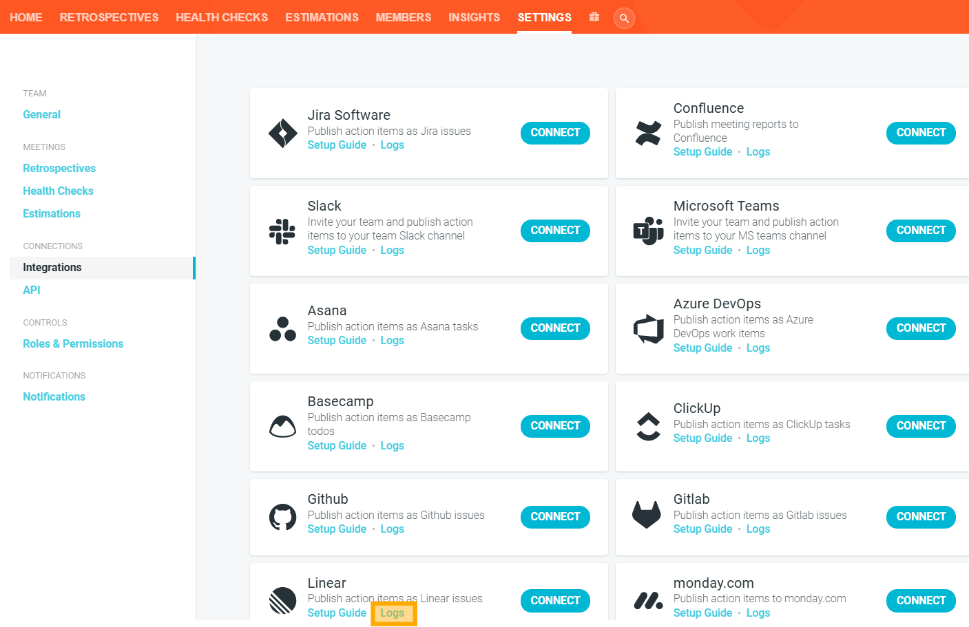This screenshot has height=627, width=969.
Task: Select the Settings tab
Action: coord(545,17)
